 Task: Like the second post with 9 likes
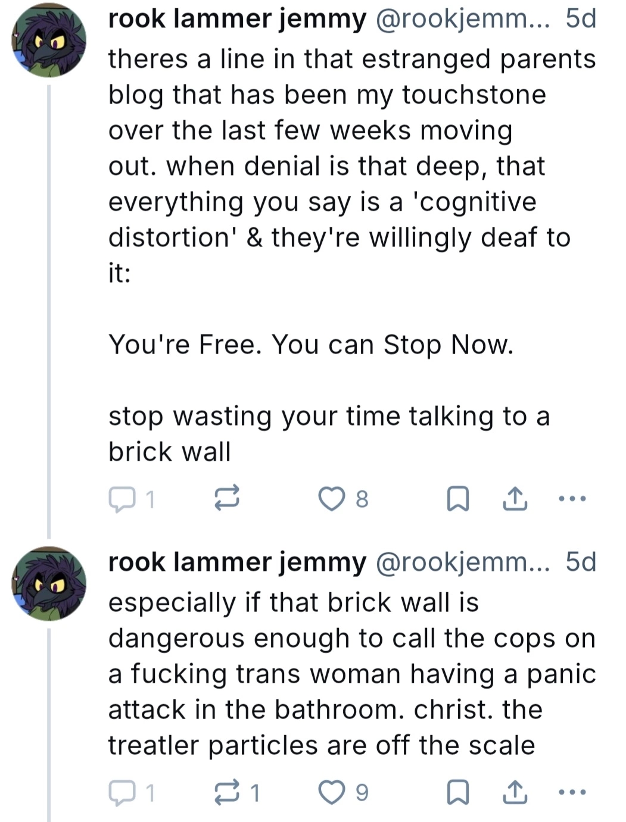pyautogui.click(x=331, y=792)
